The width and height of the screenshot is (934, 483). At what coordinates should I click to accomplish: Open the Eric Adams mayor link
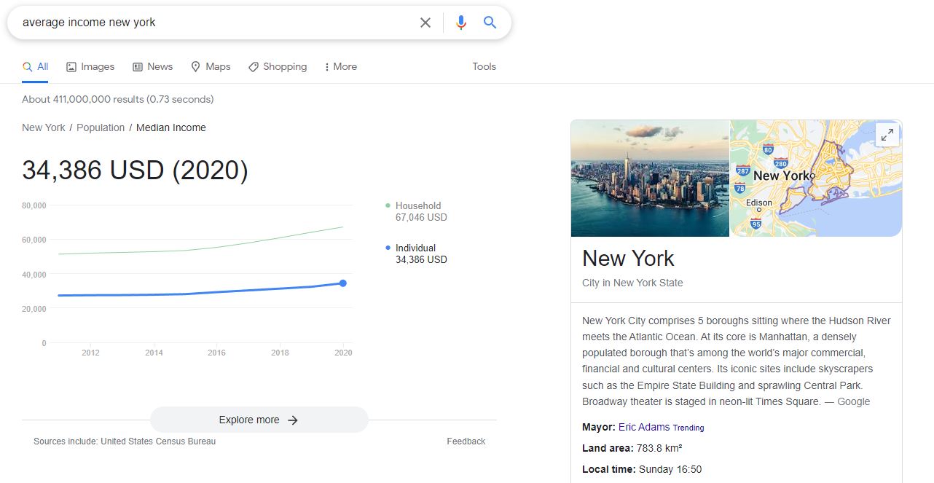pos(644,427)
